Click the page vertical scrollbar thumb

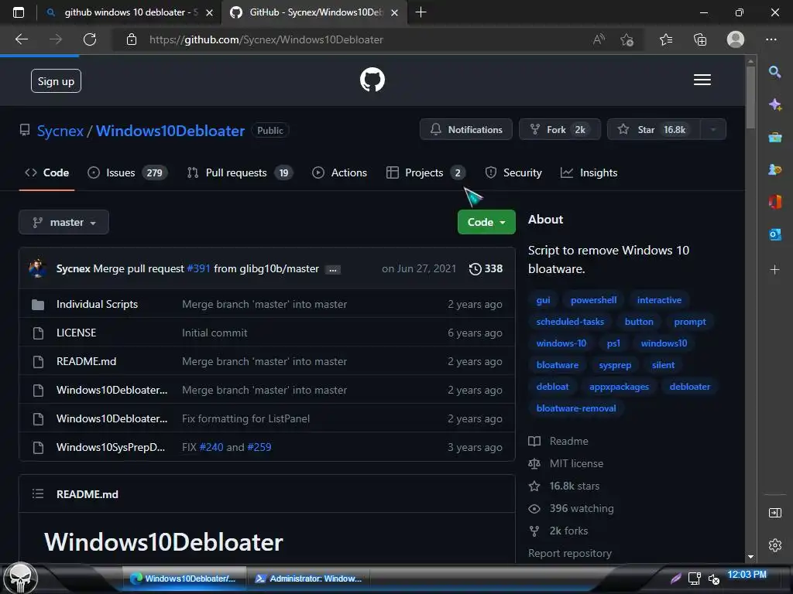coord(750,96)
